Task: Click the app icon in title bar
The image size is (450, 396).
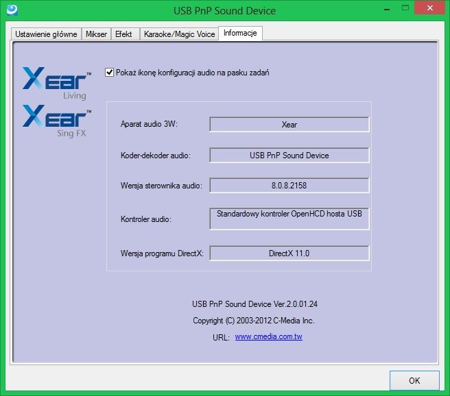Action: (x=12, y=10)
